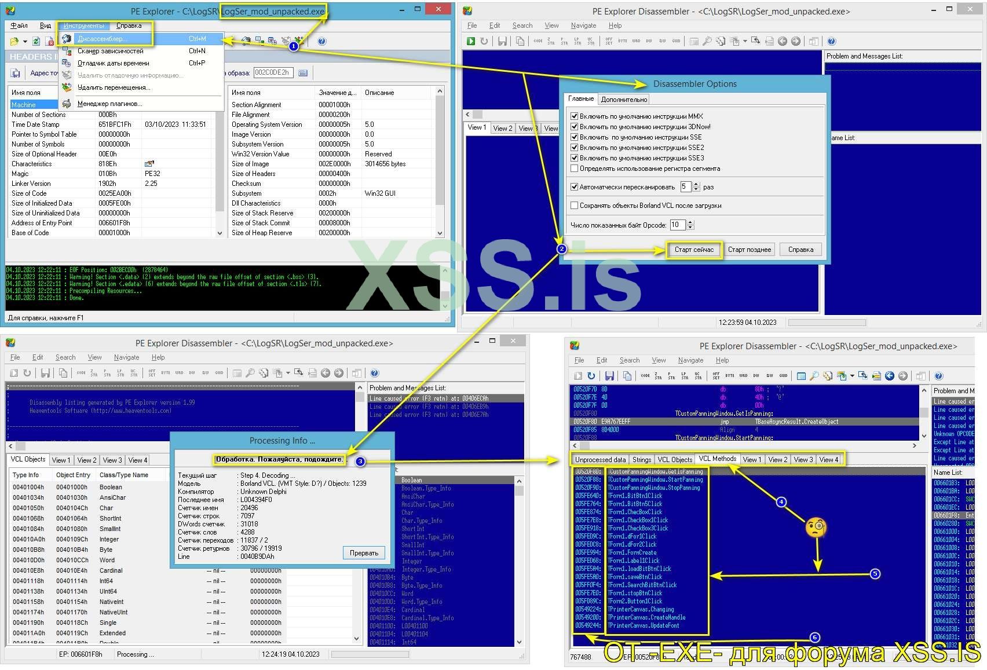Viewport: 987px width, 670px height.
Task: Click Save icon in the VCL Methods window toolbar
Action: 609,376
